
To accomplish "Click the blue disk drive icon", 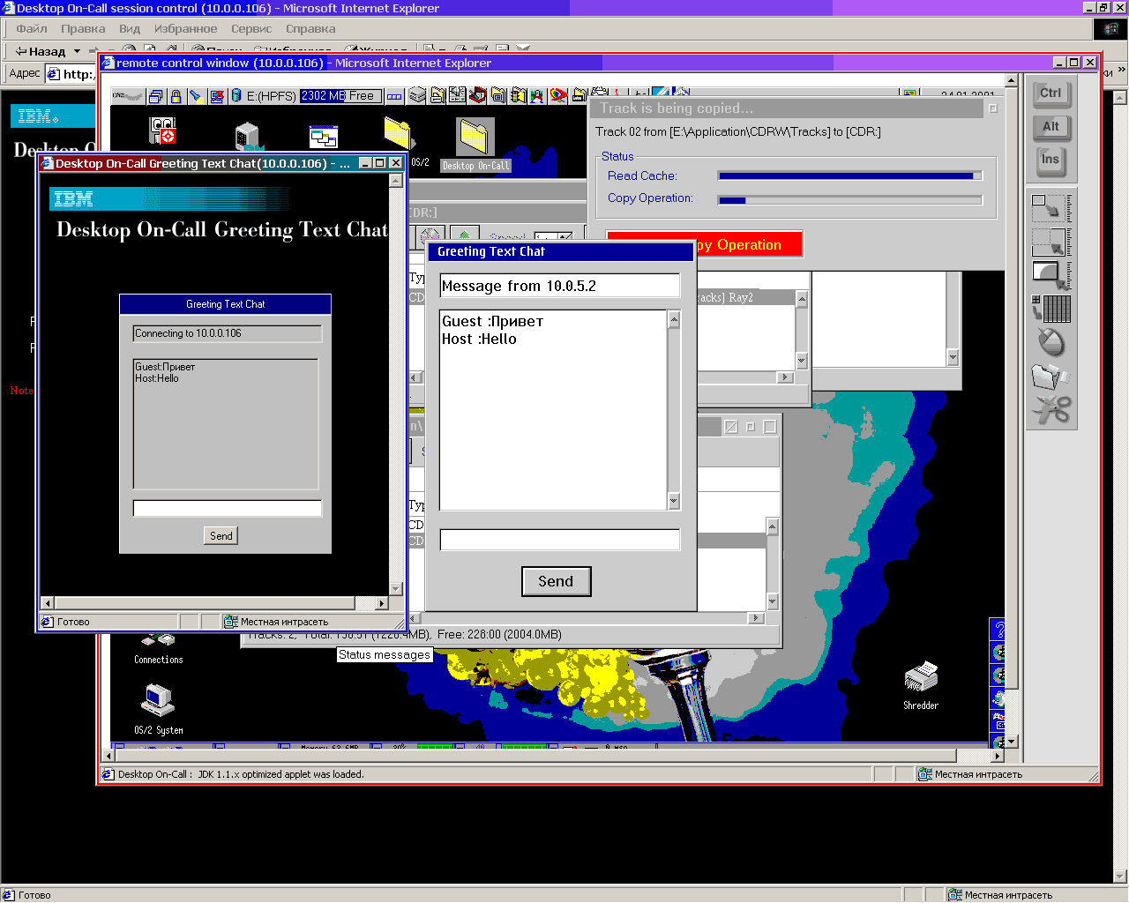I will (x=236, y=95).
